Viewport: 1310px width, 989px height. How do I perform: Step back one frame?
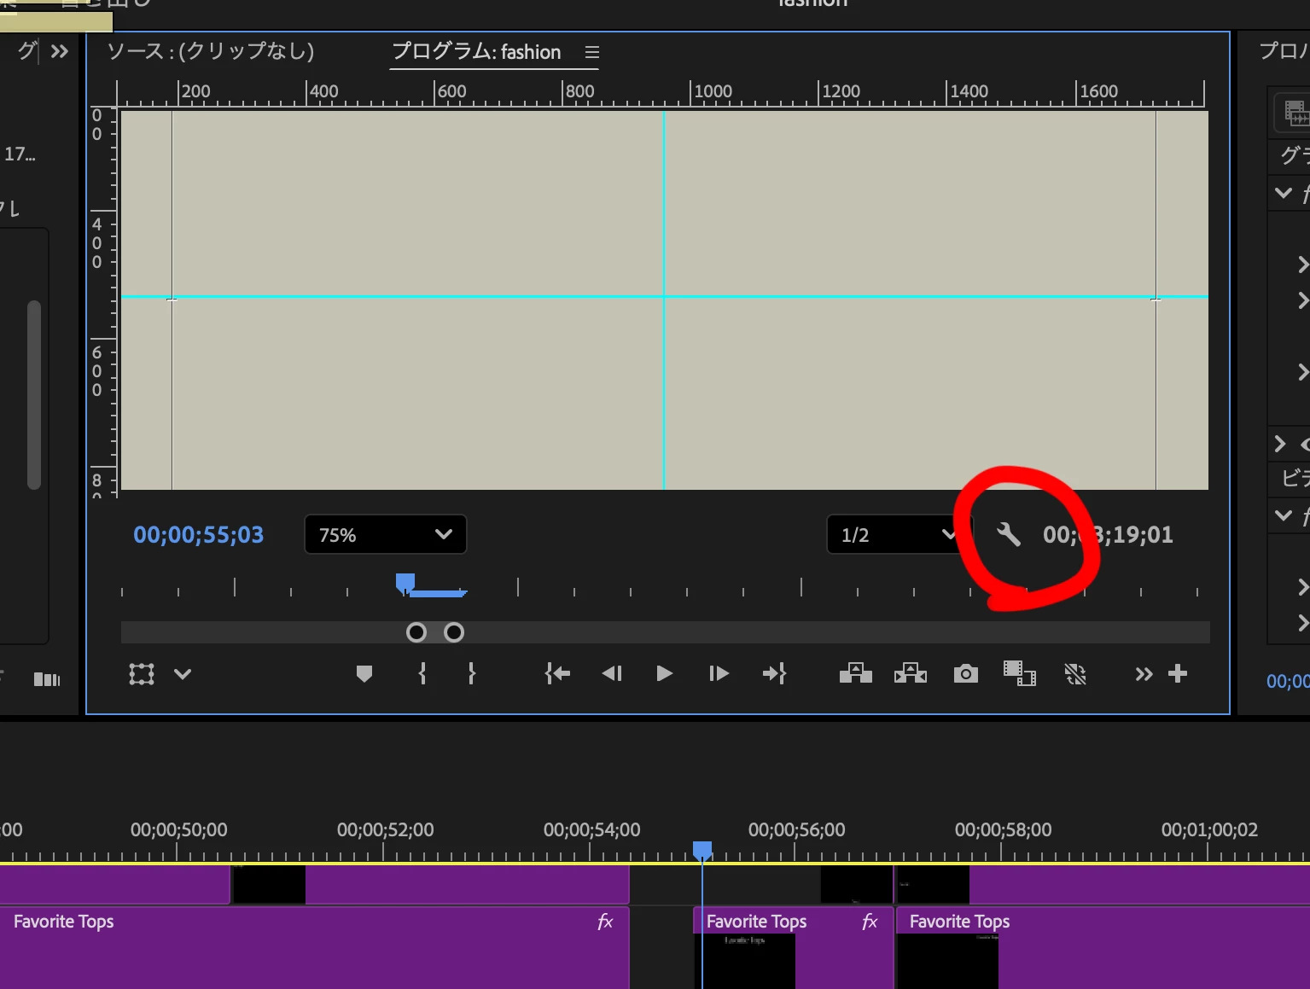(612, 674)
